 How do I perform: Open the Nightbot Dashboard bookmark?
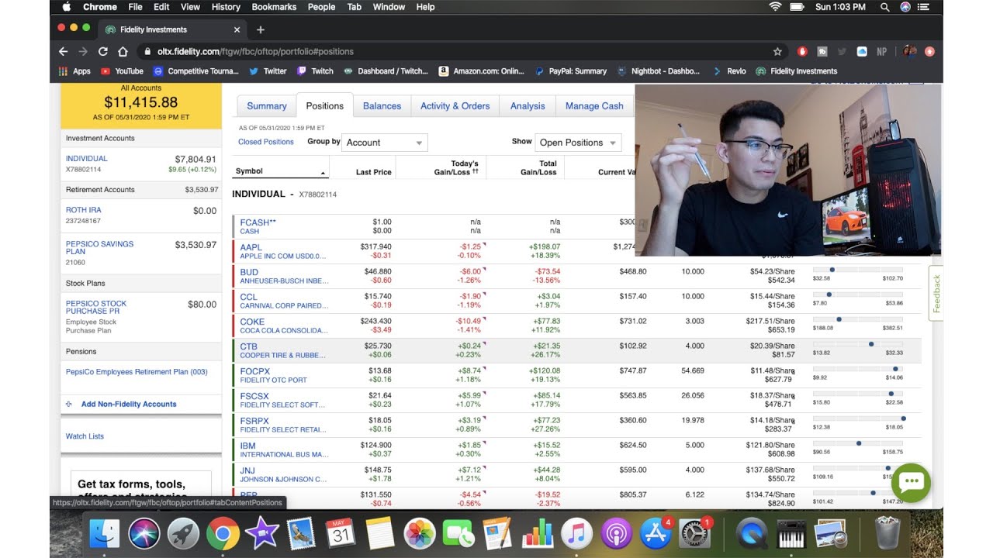click(x=658, y=71)
